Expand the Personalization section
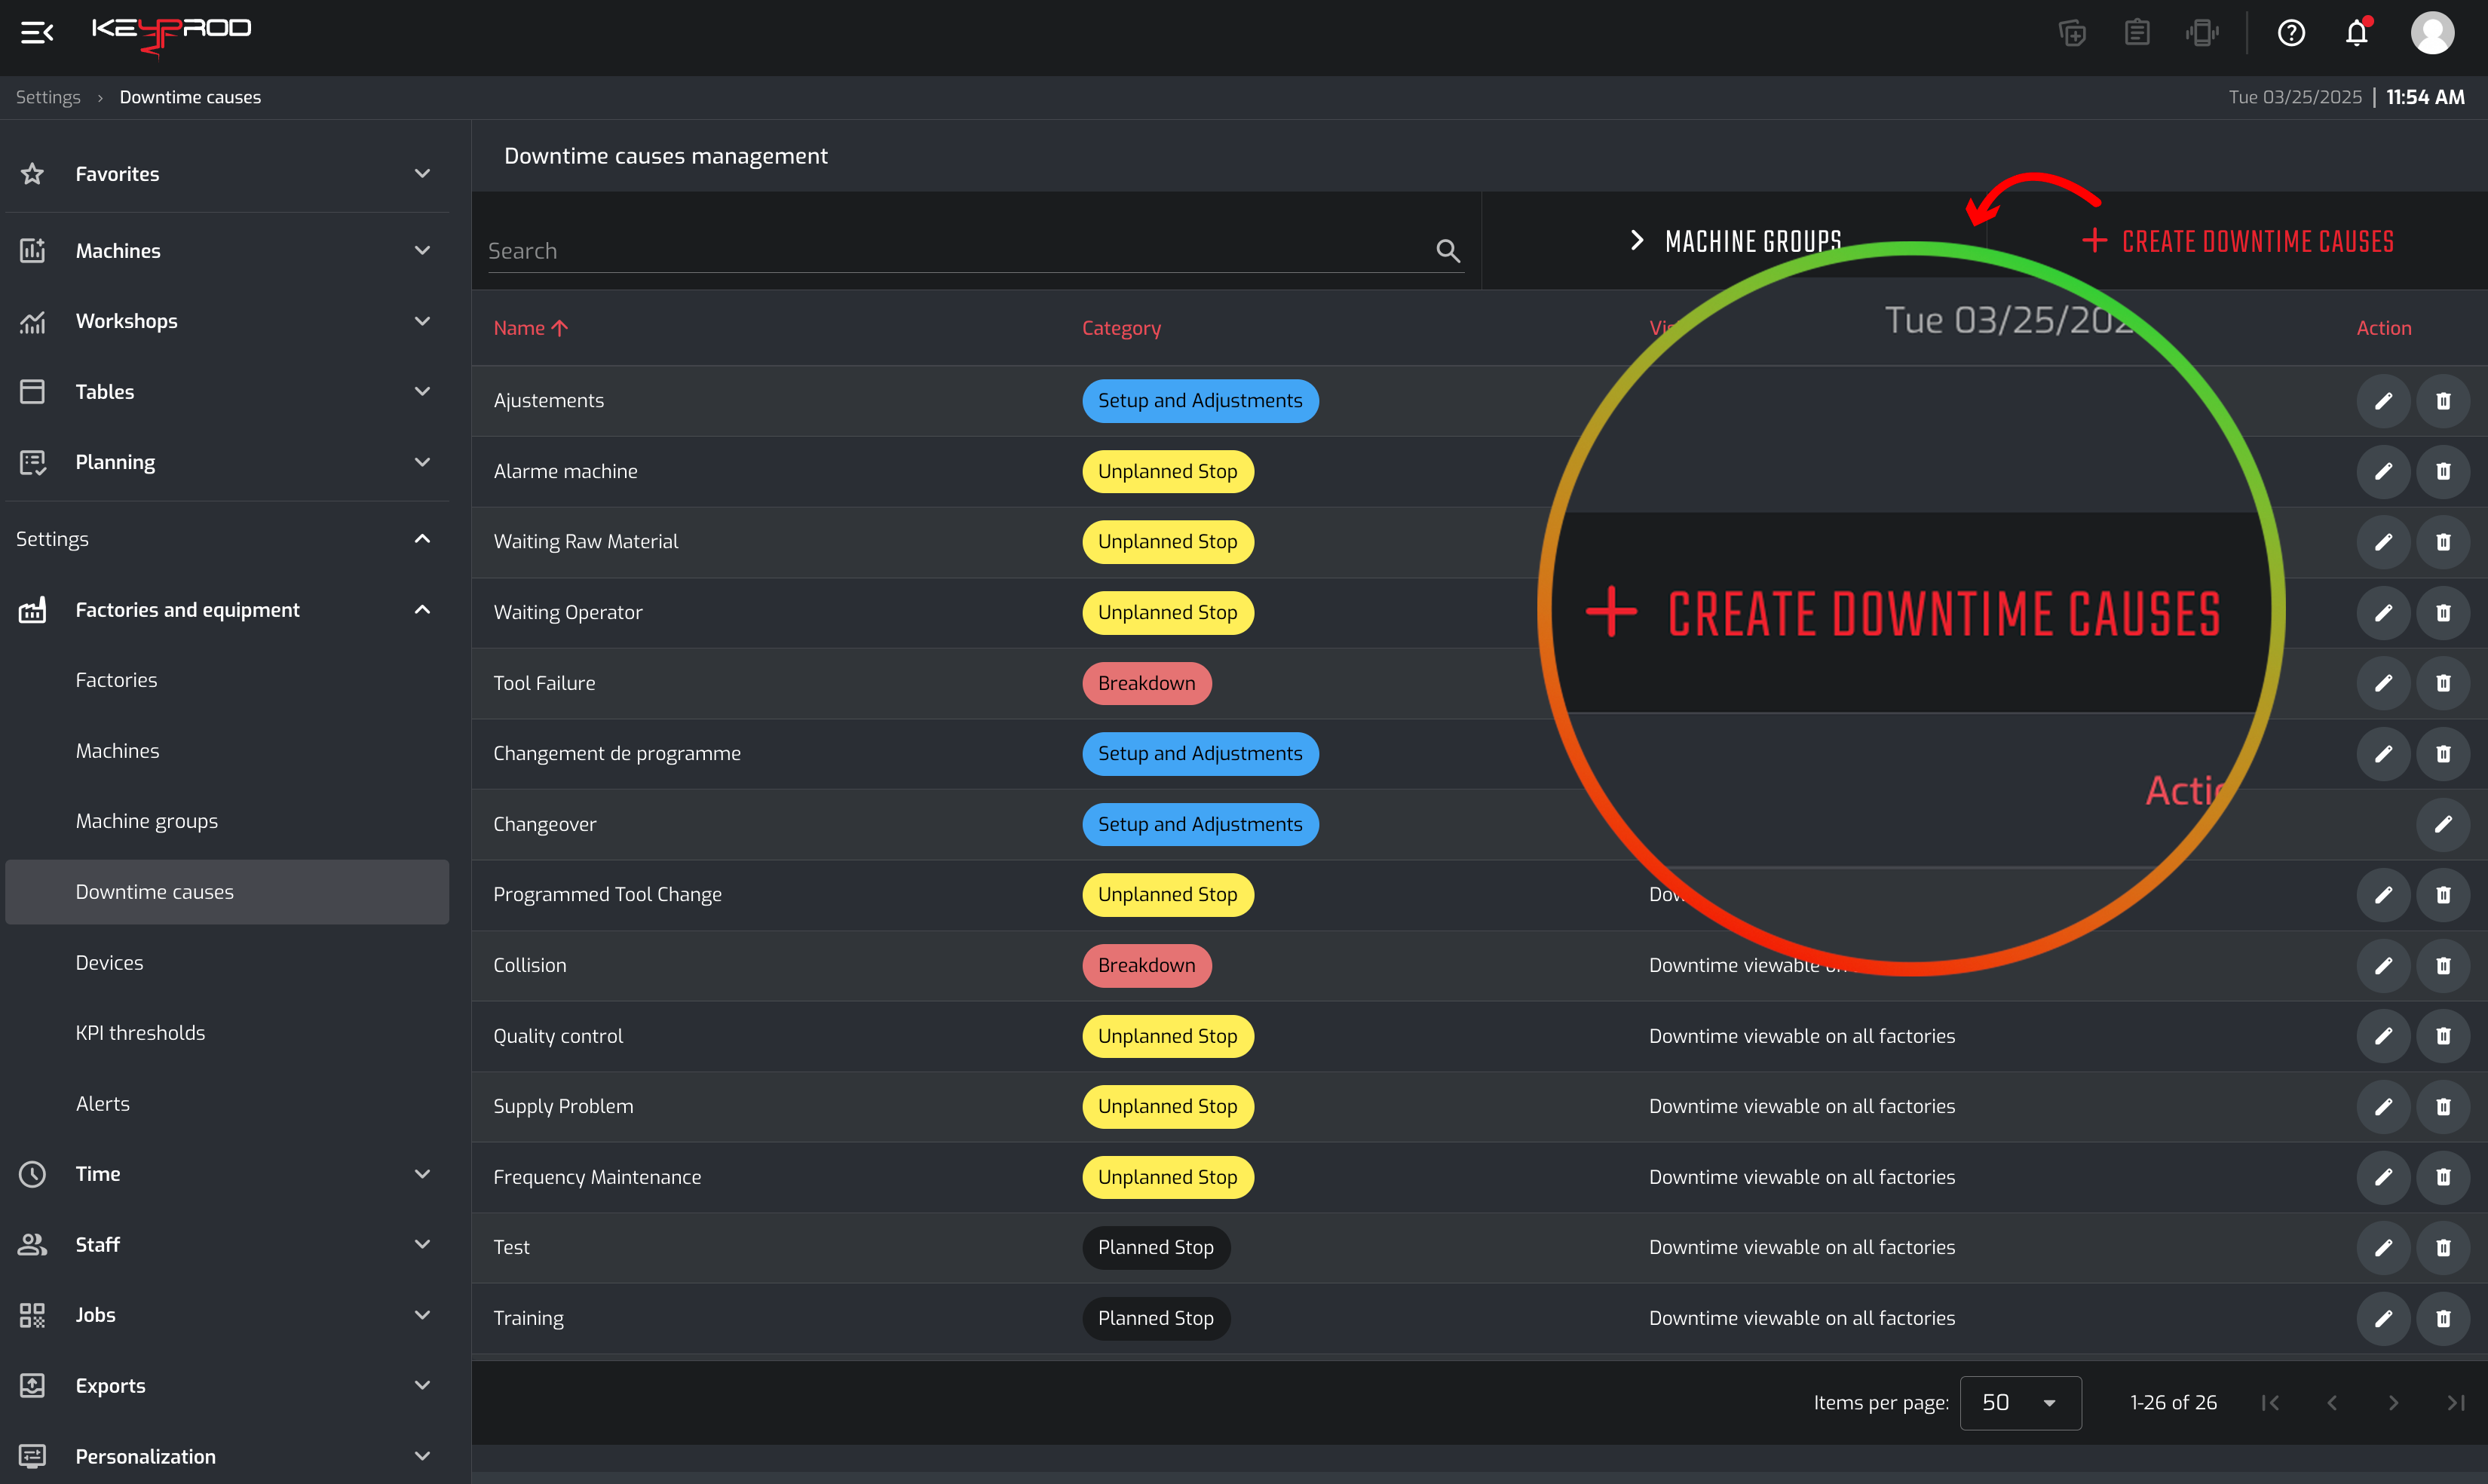The height and width of the screenshot is (1484, 2488). tap(227, 1457)
